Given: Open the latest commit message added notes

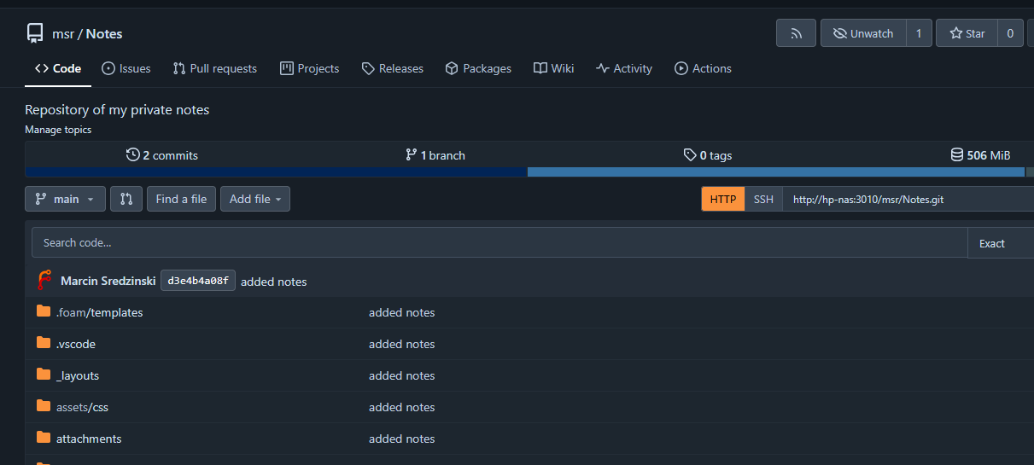Looking at the screenshot, I should pos(274,282).
